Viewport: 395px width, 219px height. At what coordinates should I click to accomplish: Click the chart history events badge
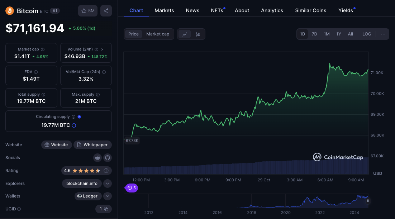[131, 188]
